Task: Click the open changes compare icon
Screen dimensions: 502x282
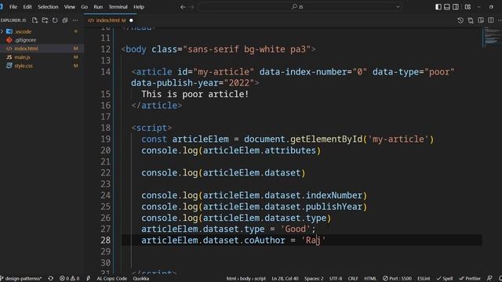Action: (x=471, y=20)
